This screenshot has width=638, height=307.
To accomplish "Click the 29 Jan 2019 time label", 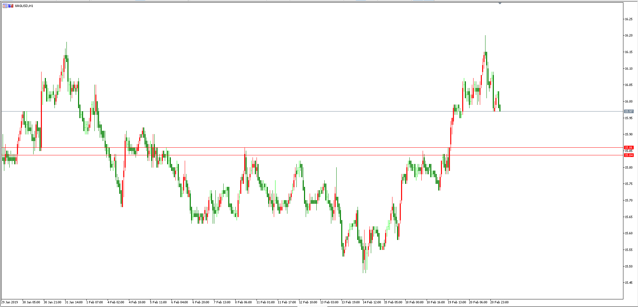I will [x=10, y=302].
